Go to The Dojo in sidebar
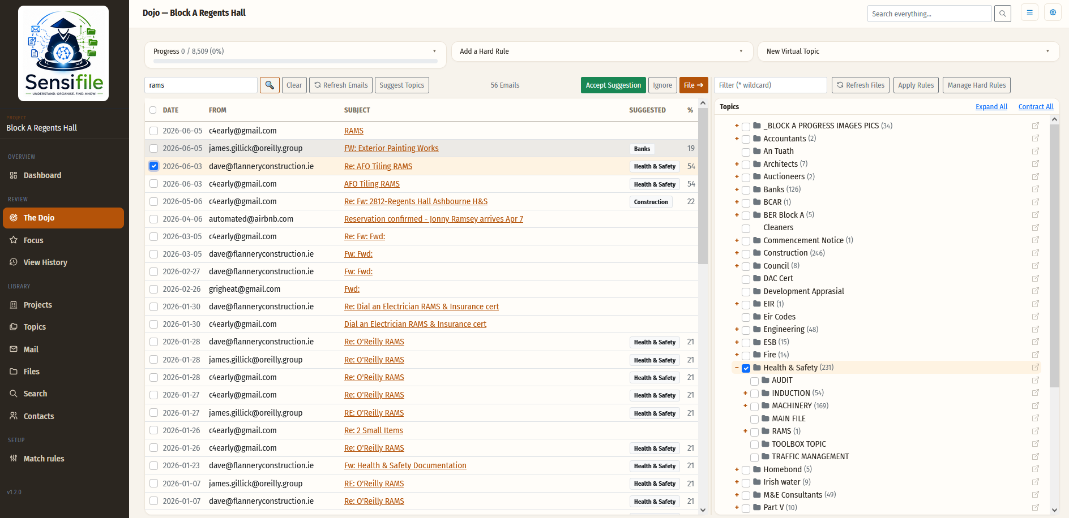 (63, 218)
